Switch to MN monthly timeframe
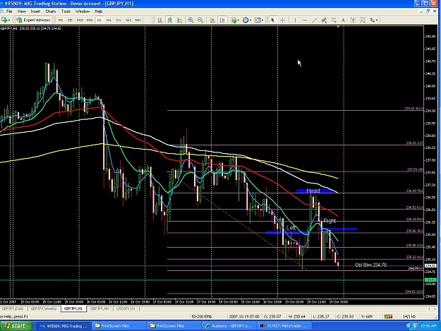This screenshot has height=331, width=441. click(138, 20)
